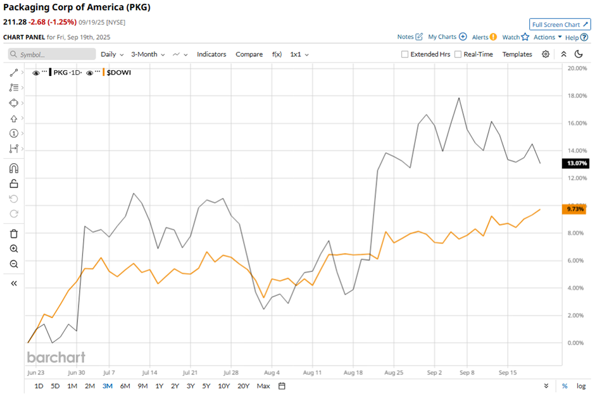
Task: Expand the bottom double-chevron panel
Action: [546, 386]
